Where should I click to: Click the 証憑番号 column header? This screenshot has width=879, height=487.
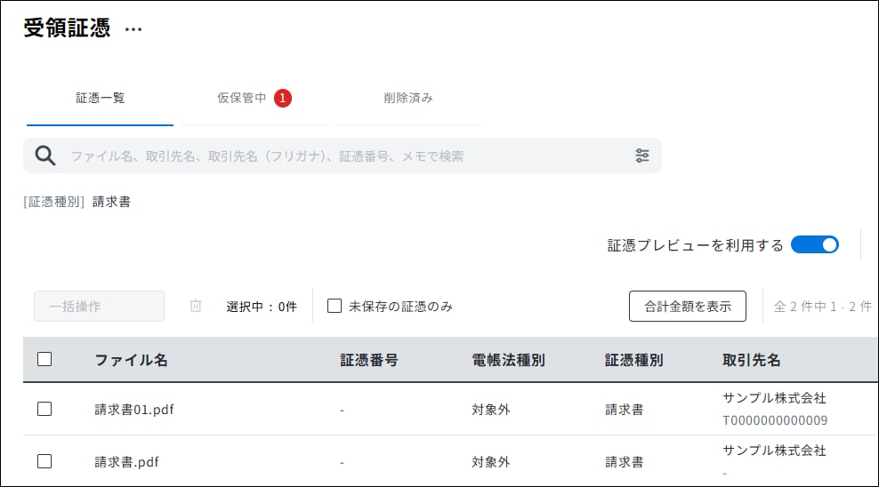[x=369, y=360]
